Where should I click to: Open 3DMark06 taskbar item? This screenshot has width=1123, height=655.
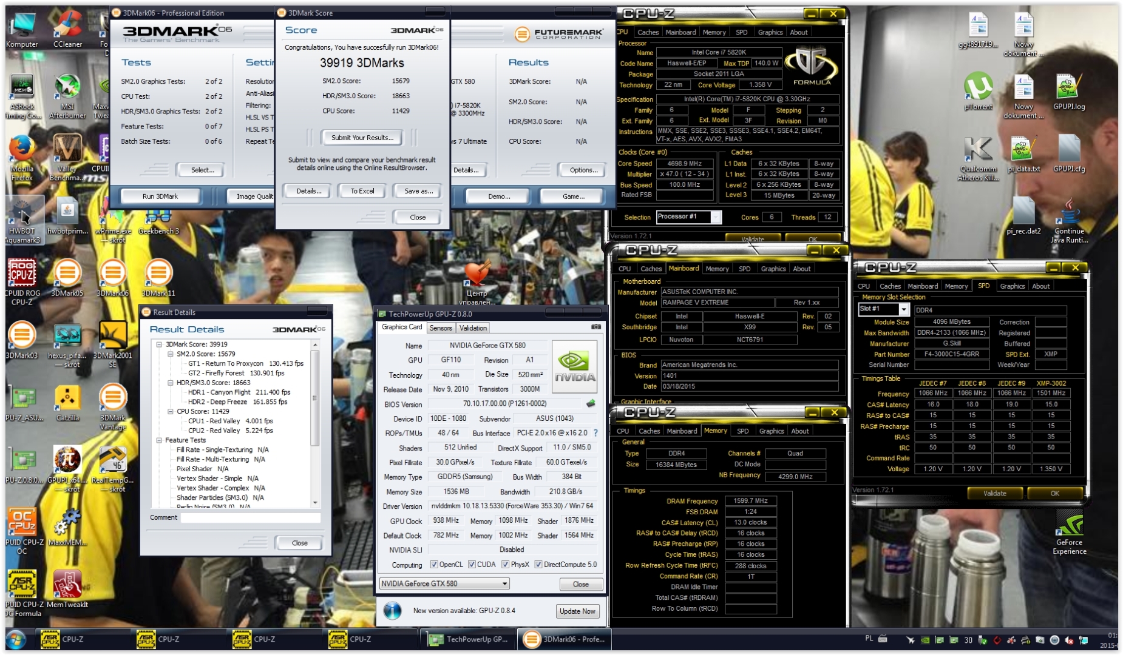coord(565,639)
